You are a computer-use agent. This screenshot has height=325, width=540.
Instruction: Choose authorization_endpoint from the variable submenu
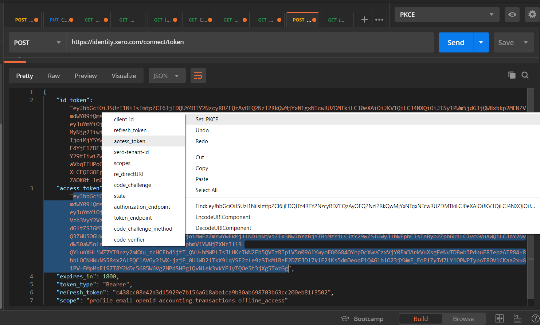pos(144,207)
